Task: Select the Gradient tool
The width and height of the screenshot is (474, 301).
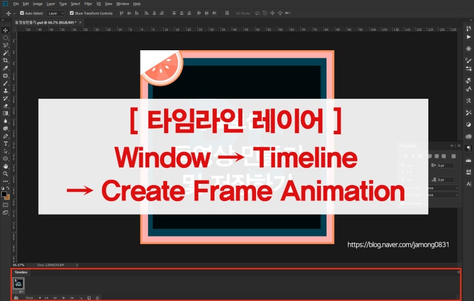Action: [x=5, y=114]
